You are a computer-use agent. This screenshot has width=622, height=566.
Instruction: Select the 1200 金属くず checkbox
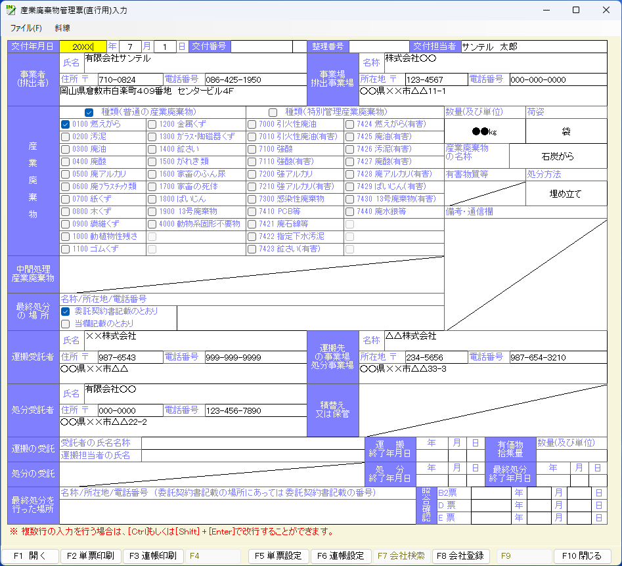tap(152, 124)
